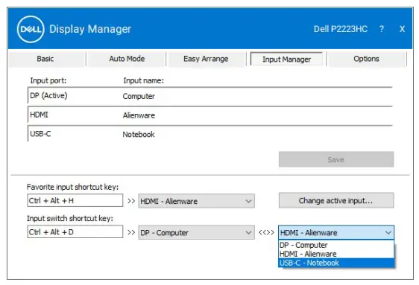419x285 pixels.
Task: Click the Favorite input shortcut key label
Action: [x=72, y=187]
